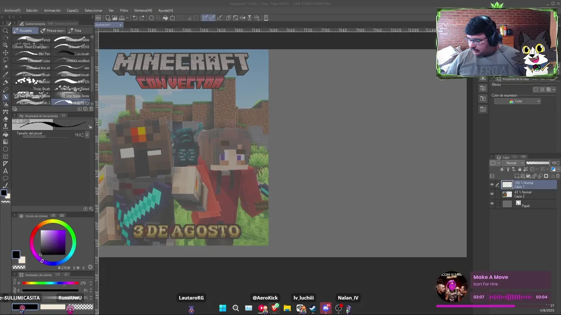The width and height of the screenshot is (561, 315).
Task: Open the Archivo menu
Action: pyautogui.click(x=12, y=10)
